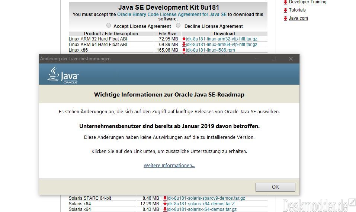
Task: Click the dialog's disabled maximize button
Action: (x=274, y=59)
